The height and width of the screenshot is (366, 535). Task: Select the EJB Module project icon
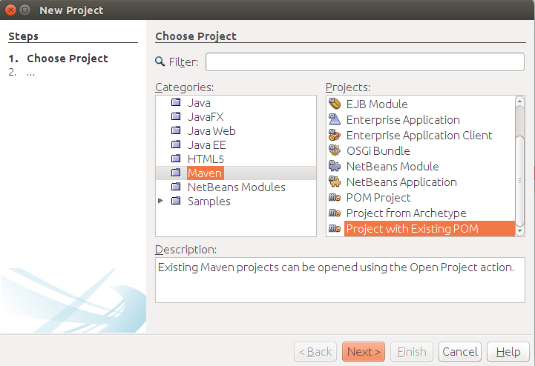point(335,104)
